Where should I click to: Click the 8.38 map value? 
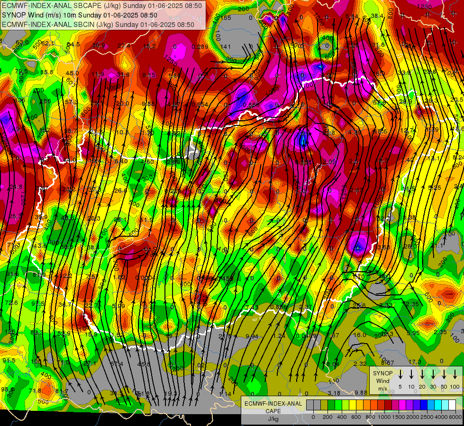tap(409, 218)
